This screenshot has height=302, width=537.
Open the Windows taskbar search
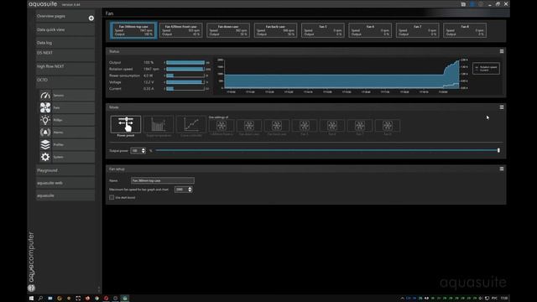[40, 299]
